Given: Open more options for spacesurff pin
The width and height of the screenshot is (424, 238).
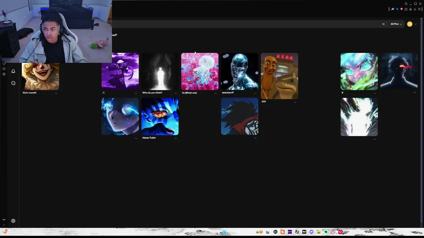Looking at the screenshot, I should tap(255, 93).
